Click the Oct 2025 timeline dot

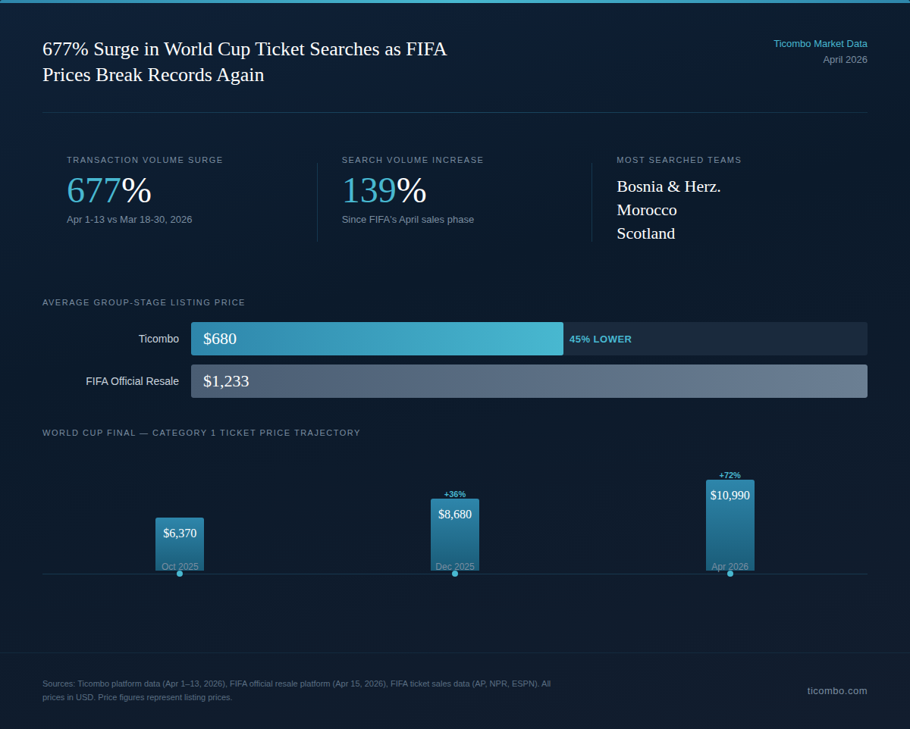(x=180, y=574)
